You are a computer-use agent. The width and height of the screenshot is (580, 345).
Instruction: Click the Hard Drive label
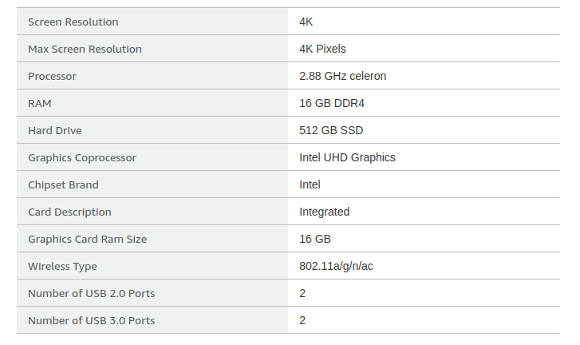(x=55, y=130)
